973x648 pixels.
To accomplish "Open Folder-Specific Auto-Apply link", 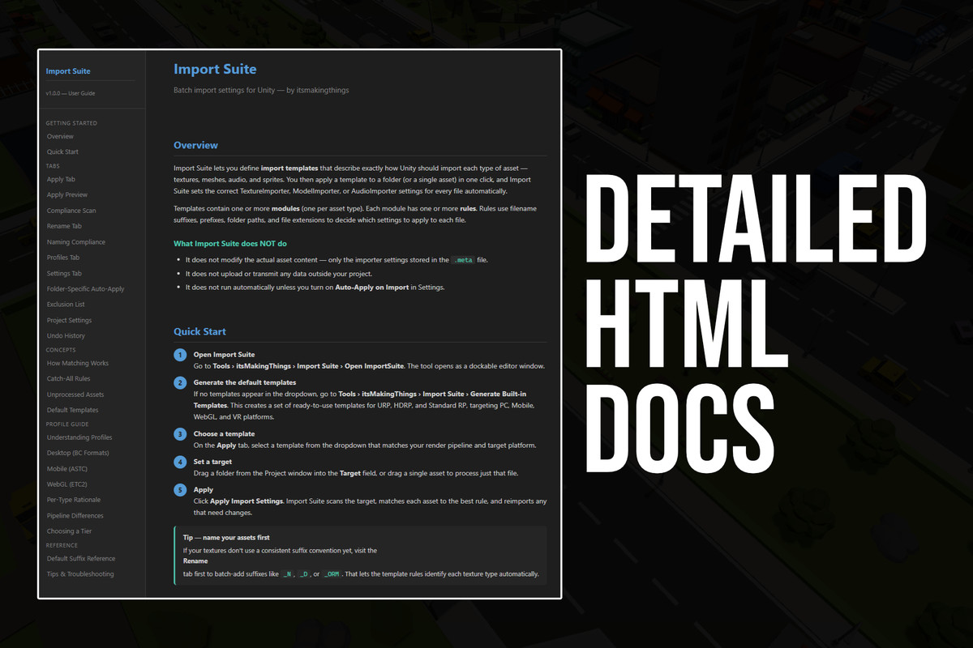I will pyautogui.click(x=86, y=288).
